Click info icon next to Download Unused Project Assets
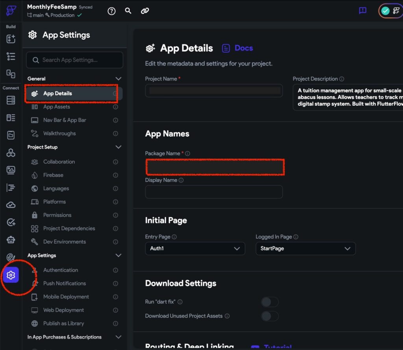This screenshot has width=403, height=350. [227, 316]
